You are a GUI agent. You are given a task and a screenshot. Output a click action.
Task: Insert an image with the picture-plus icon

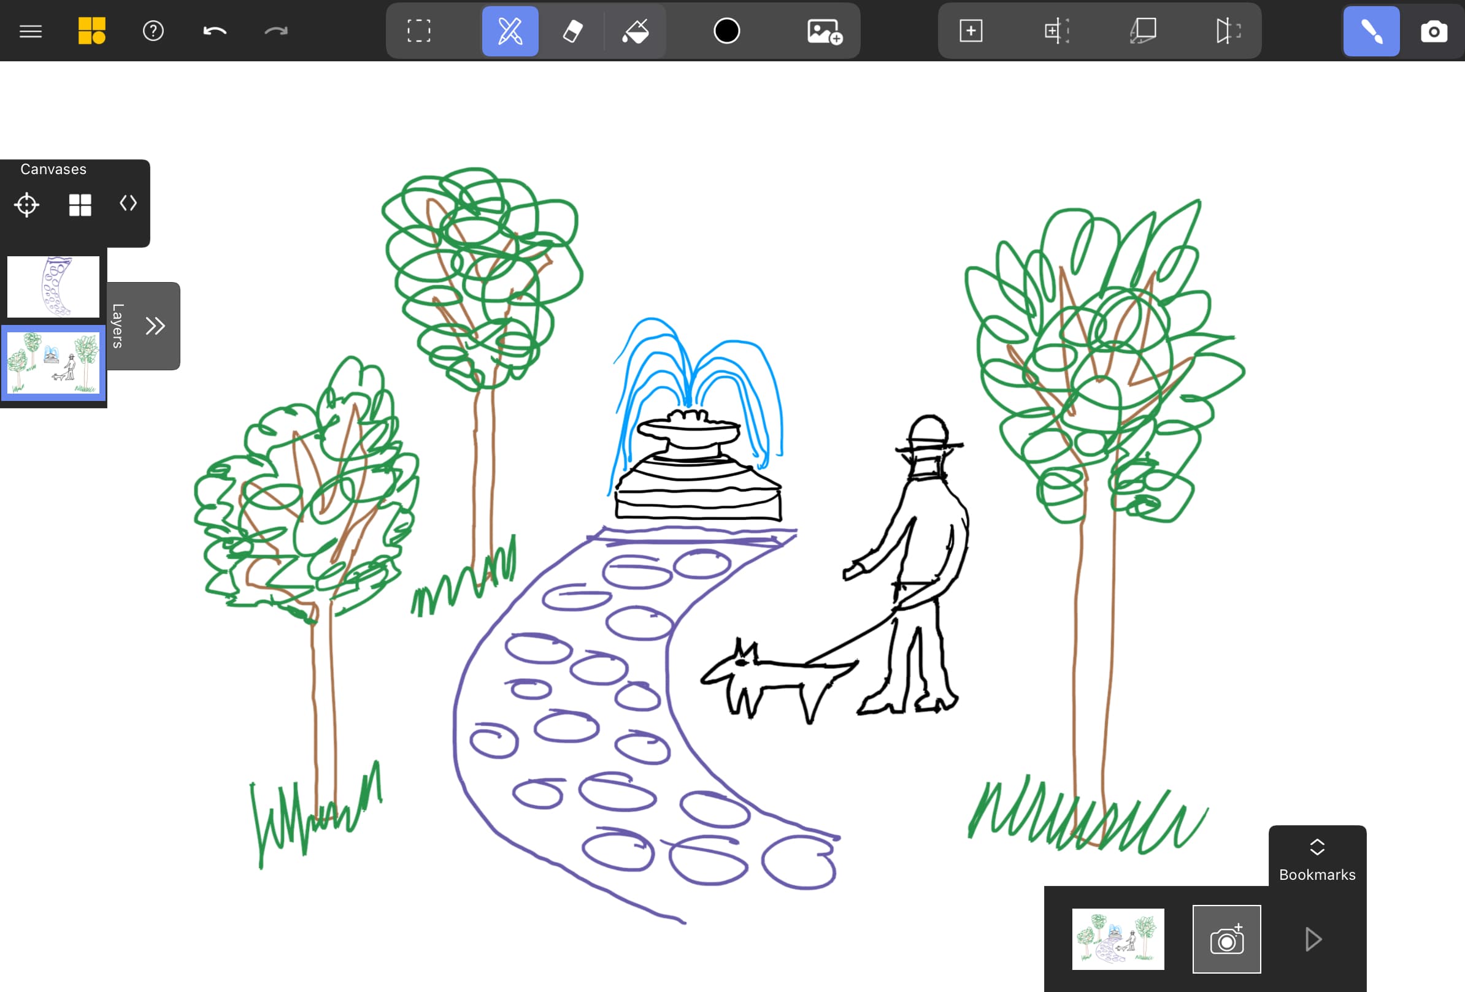click(825, 31)
